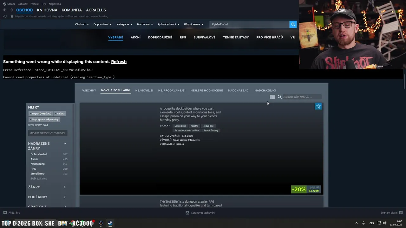This screenshot has width=406, height=228.
Task: Switch to the VŠECHNY list tab
Action: [x=89, y=90]
